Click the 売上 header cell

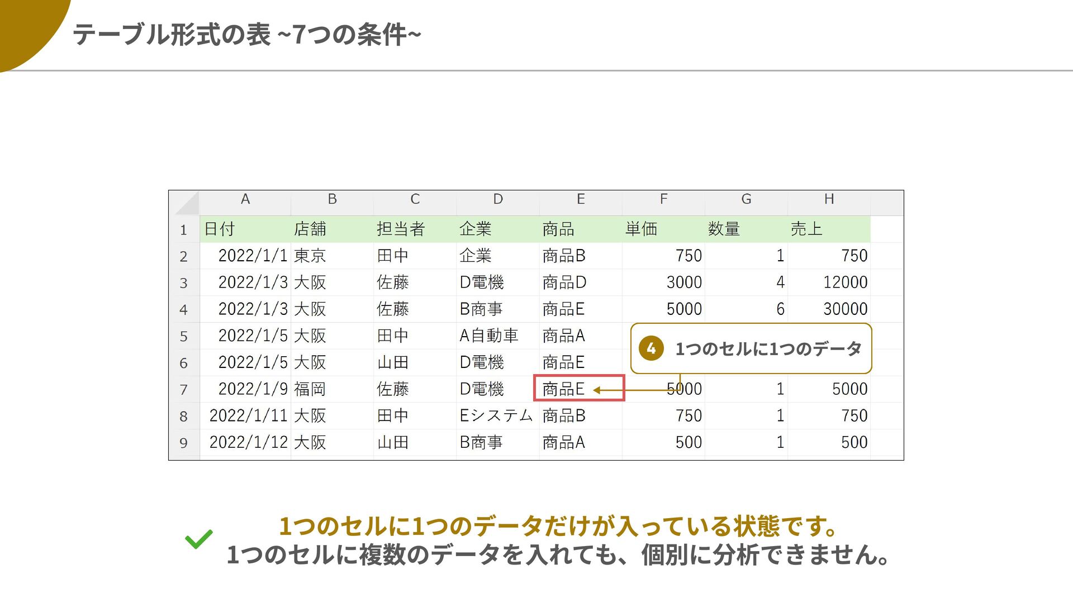tap(829, 229)
